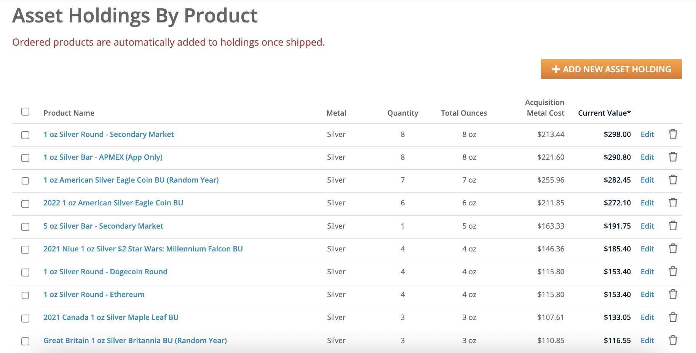Trash the Star Wars Millennium Falcon holding
Screen dimensions: 696x353
point(673,248)
